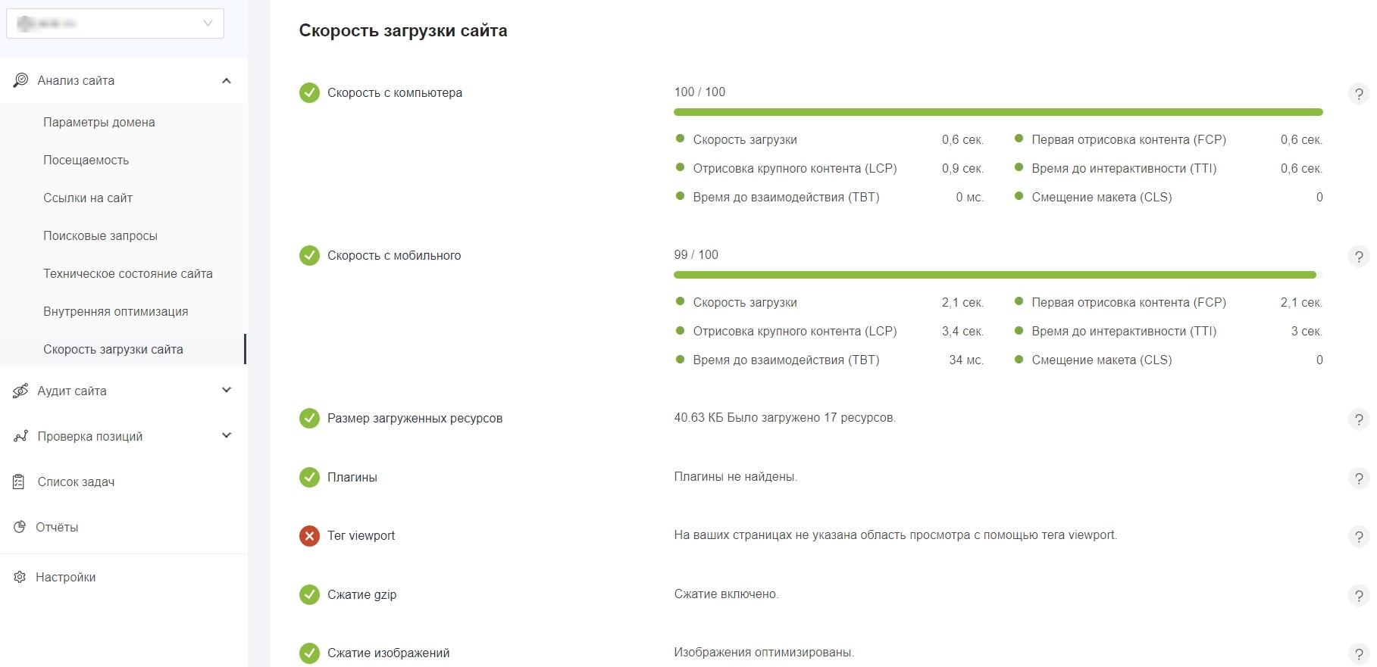Click the Настройки gear icon
This screenshot has width=1377, height=667.
click(x=20, y=577)
